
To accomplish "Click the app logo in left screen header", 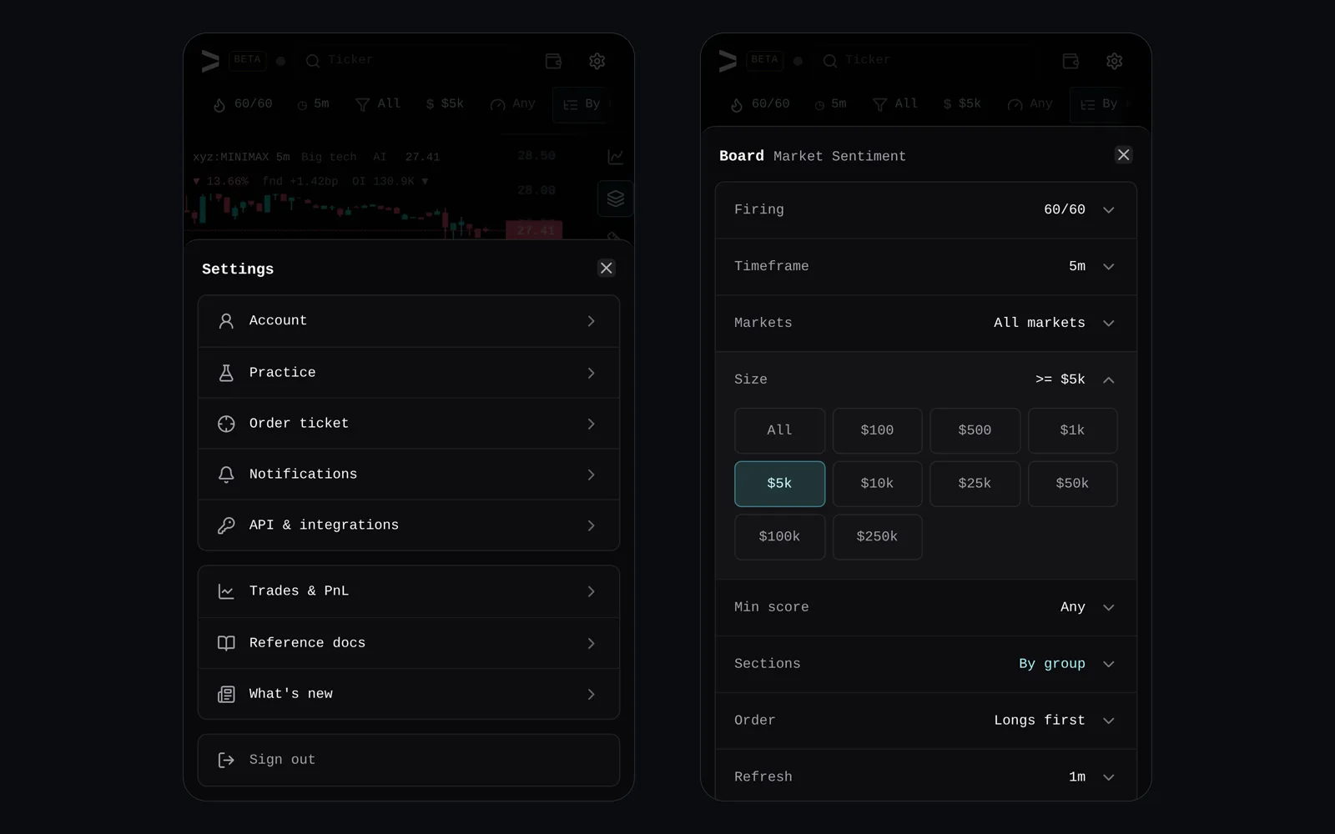I will 210,61.
